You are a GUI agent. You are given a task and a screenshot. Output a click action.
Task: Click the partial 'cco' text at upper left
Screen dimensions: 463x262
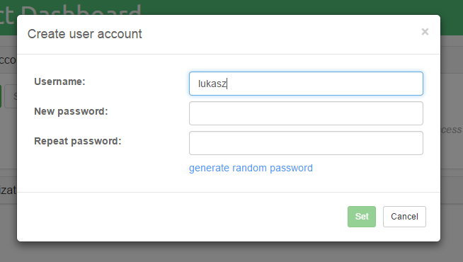pos(8,60)
